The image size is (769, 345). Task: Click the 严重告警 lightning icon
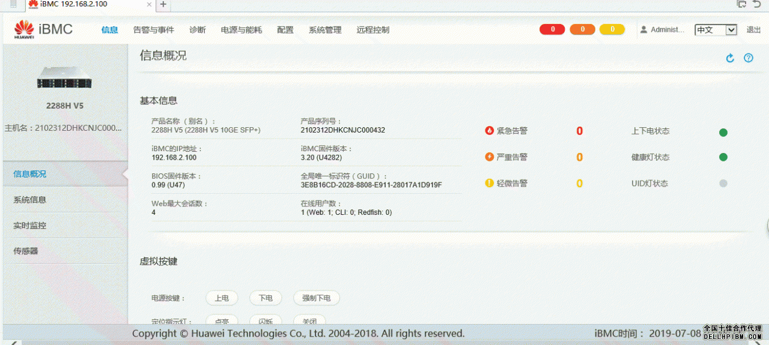coord(490,157)
